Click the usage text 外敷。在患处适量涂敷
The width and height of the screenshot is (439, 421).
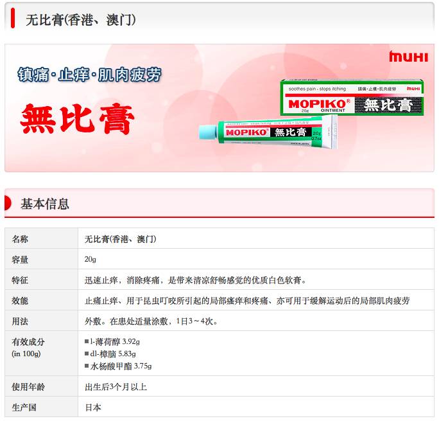click(151, 321)
